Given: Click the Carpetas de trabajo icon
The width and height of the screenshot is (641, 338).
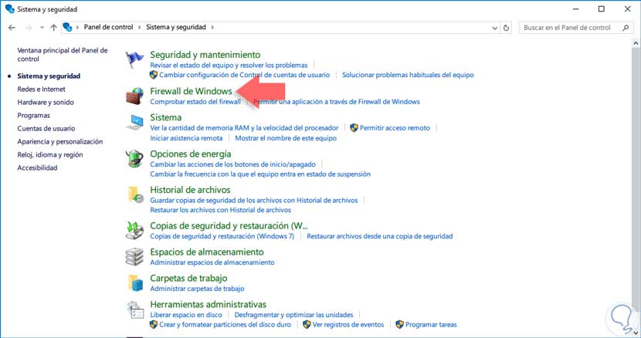Looking at the screenshot, I should click(135, 283).
